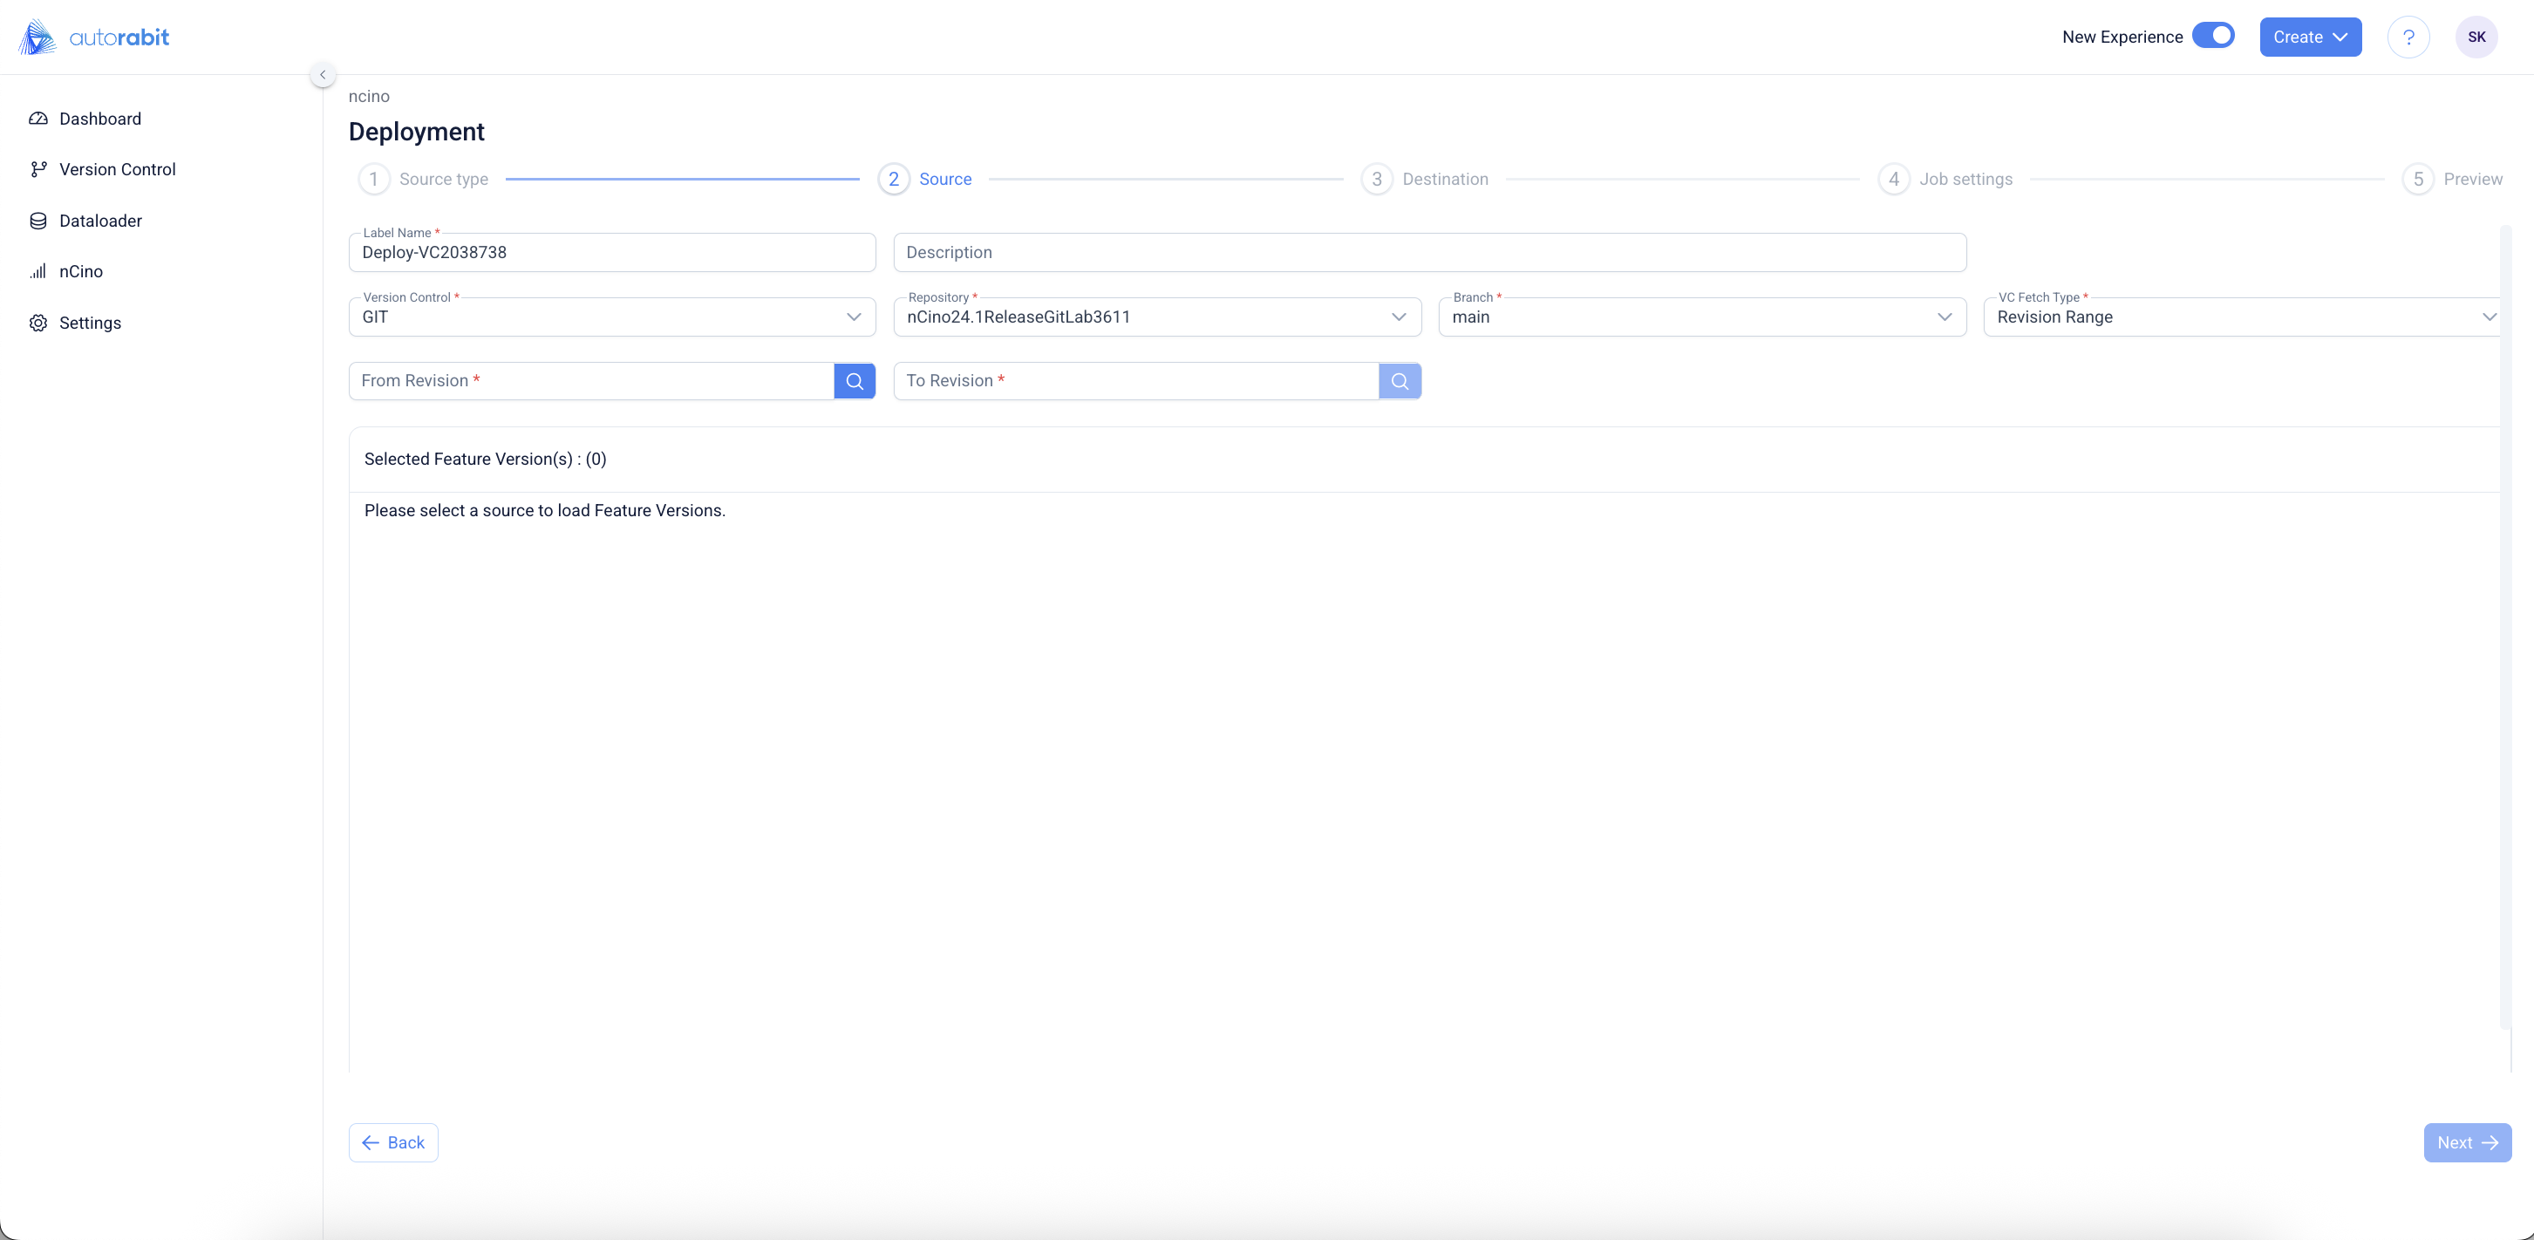2534x1240 pixels.
Task: Open Settings via the gear icon
Action: click(x=38, y=324)
